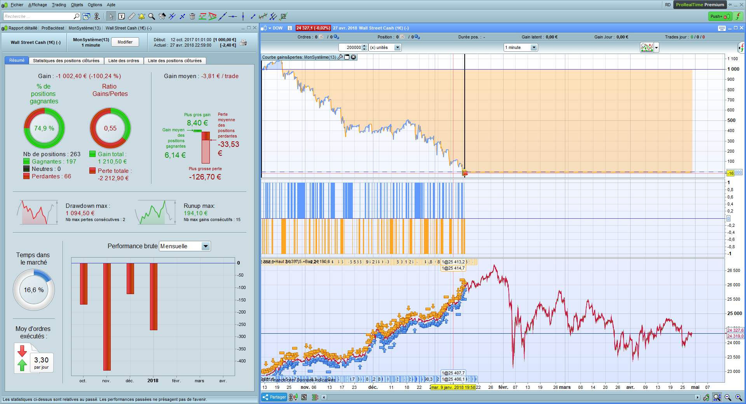This screenshot has height=404, width=746.
Task: Open Performance brute Mensuelle dropdown
Action: point(185,246)
